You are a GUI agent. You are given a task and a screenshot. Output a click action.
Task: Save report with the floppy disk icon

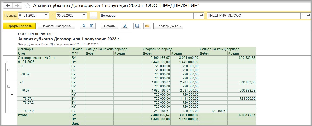click(137, 26)
